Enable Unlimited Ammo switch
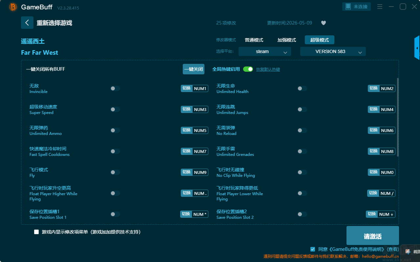Viewport: 420px width, 262px height. (x=115, y=130)
